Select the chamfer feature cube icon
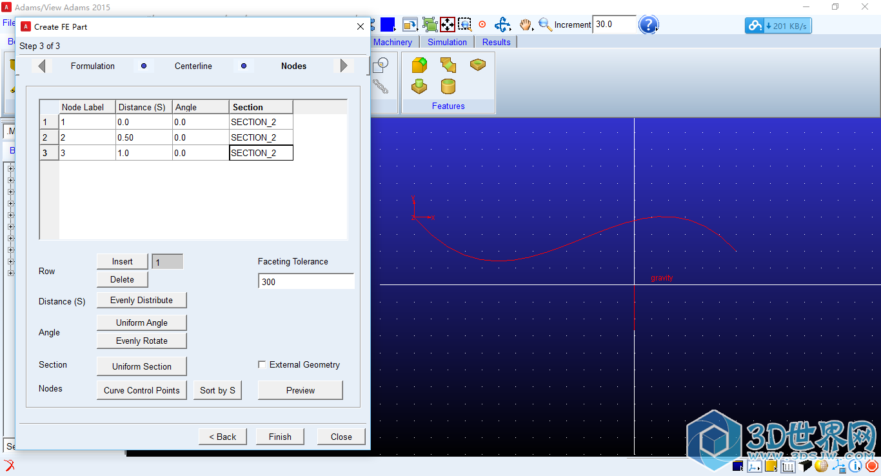The width and height of the screenshot is (881, 476). click(x=420, y=65)
